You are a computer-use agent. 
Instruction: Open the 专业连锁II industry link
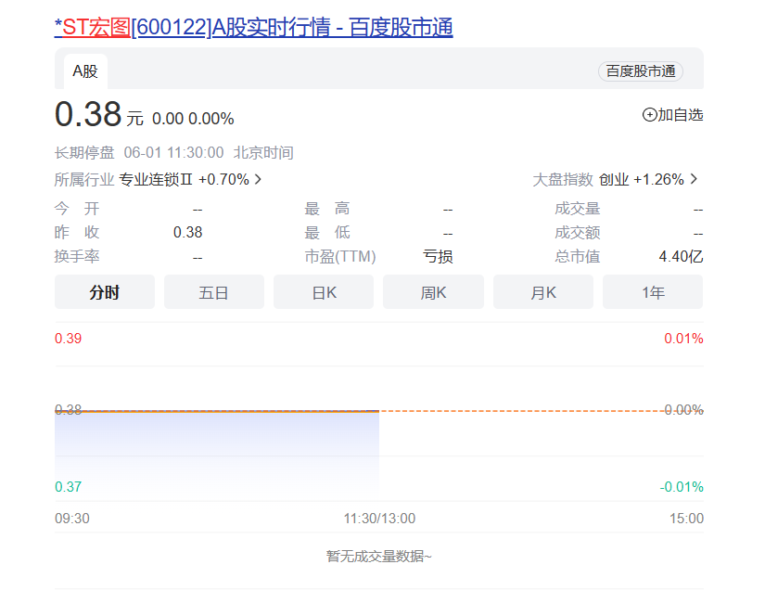click(x=155, y=179)
